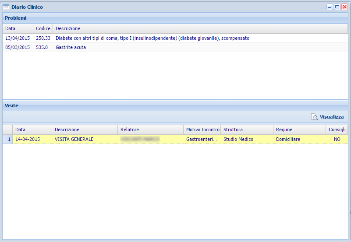
Task: Click row number 1 in Visite
Action: tap(7, 139)
